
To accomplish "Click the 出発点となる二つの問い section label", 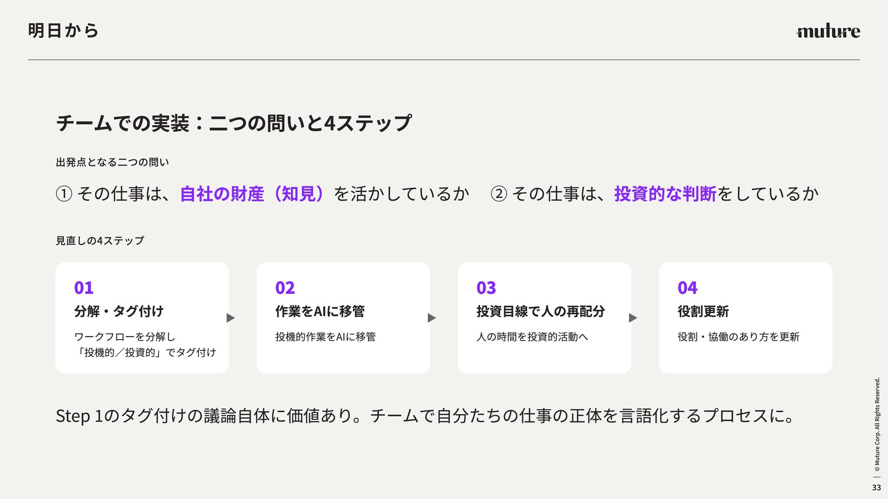I will pos(112,162).
